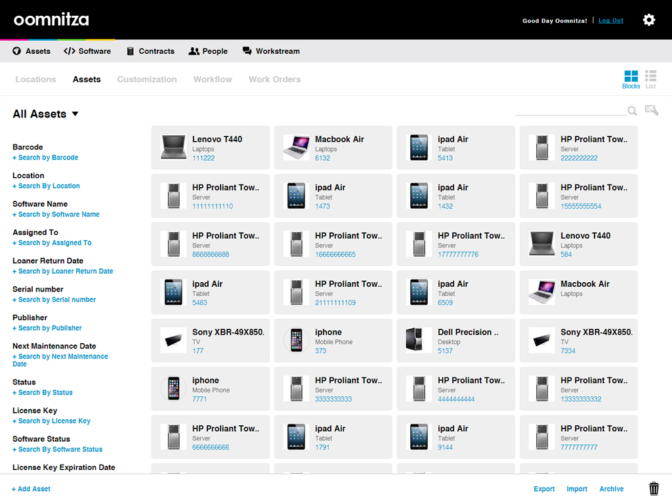Expand the All Assets dropdown
The height and width of the screenshot is (504, 672).
pyautogui.click(x=46, y=114)
